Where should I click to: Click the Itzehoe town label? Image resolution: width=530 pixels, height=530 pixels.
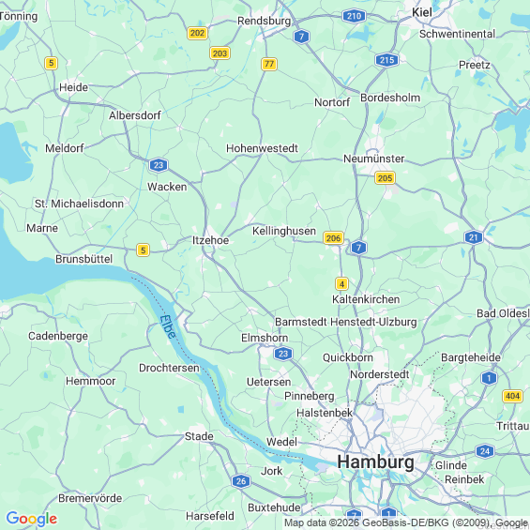[x=210, y=240]
